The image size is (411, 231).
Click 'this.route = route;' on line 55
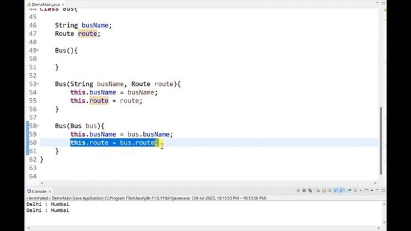(106, 101)
